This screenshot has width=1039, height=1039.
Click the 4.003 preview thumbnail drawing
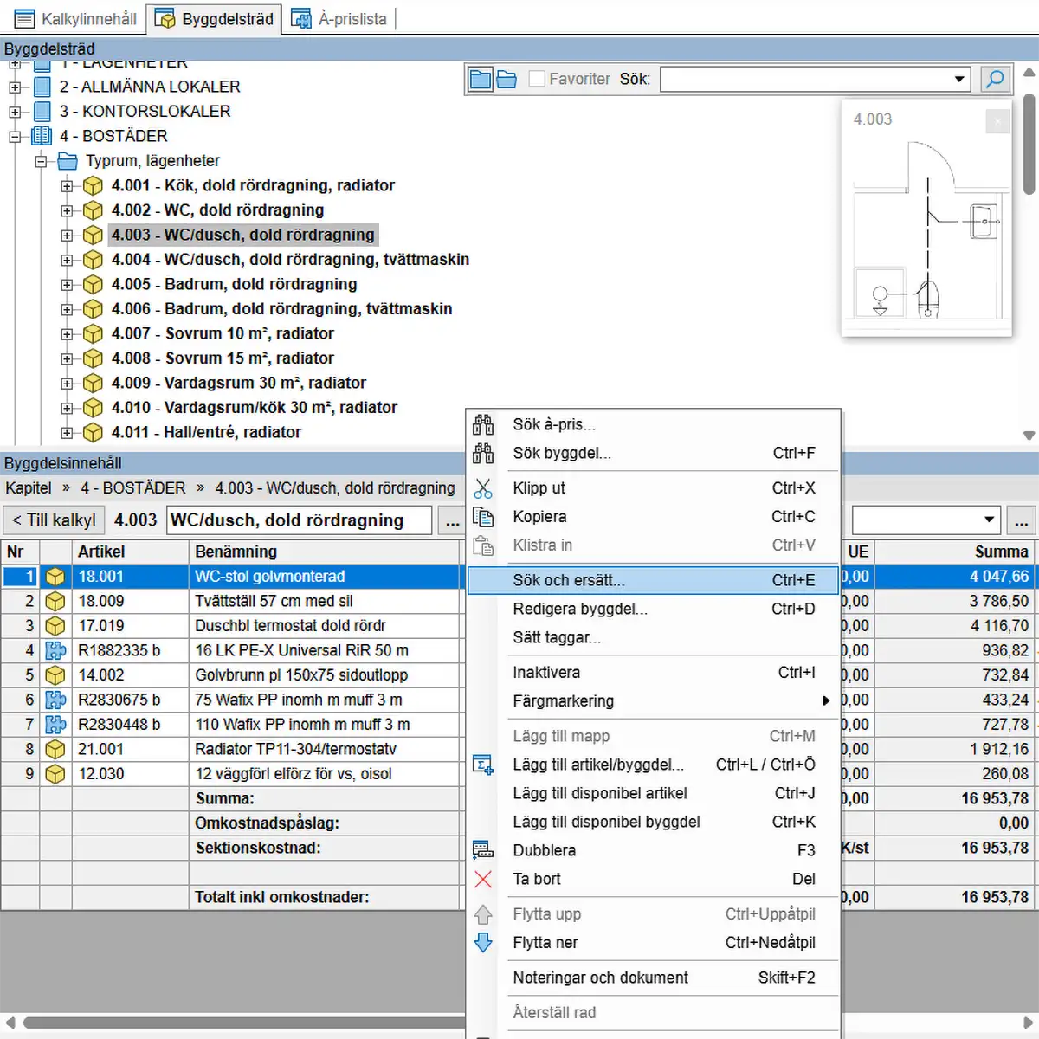pos(926,234)
